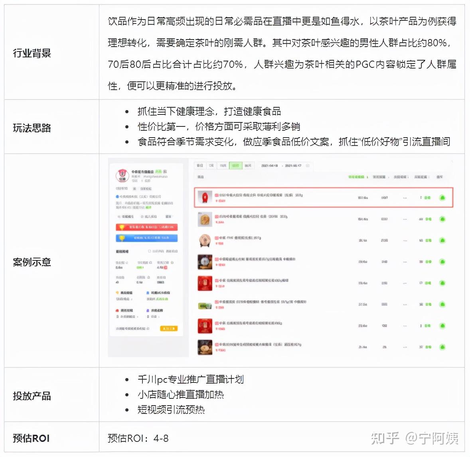
Task: Toggle the round checkbox in the shop panel
Action: (150, 251)
